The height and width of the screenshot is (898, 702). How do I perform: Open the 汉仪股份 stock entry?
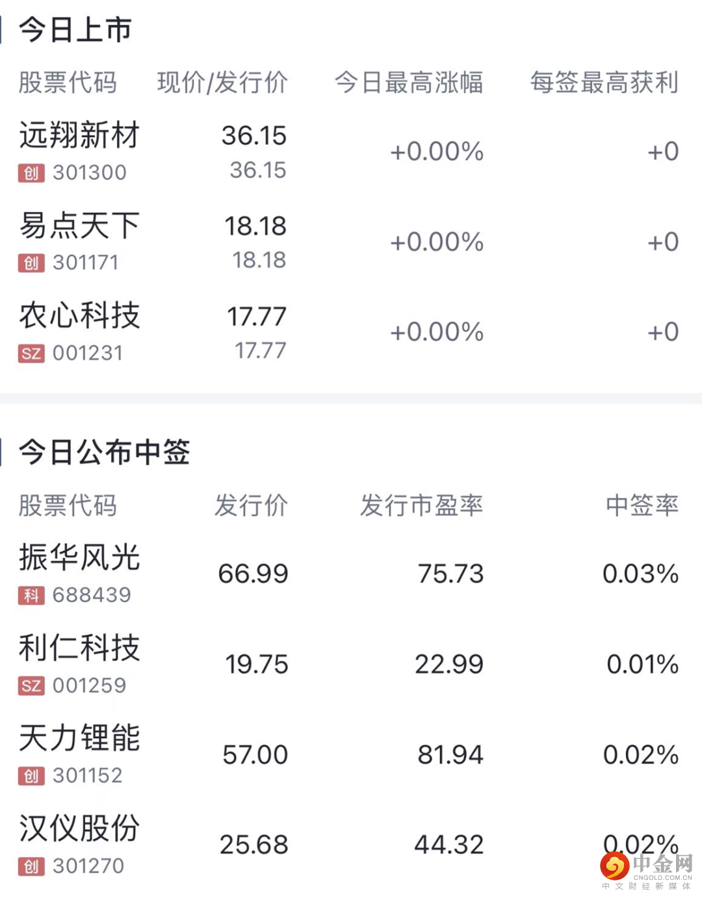[x=79, y=828]
